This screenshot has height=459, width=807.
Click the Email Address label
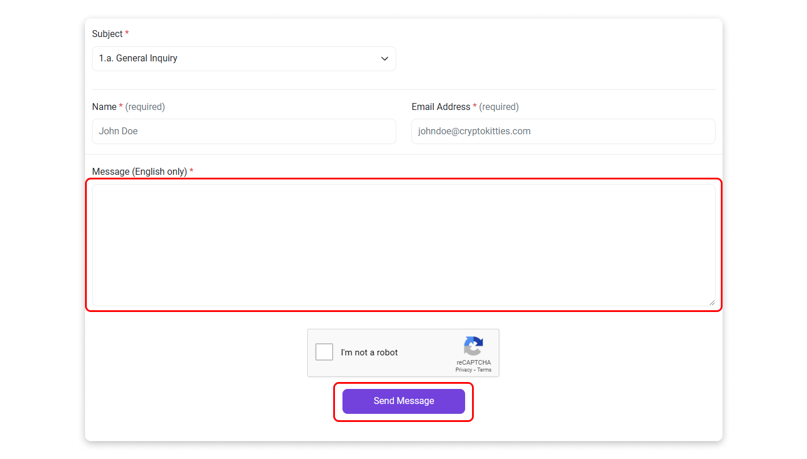pyautogui.click(x=441, y=107)
